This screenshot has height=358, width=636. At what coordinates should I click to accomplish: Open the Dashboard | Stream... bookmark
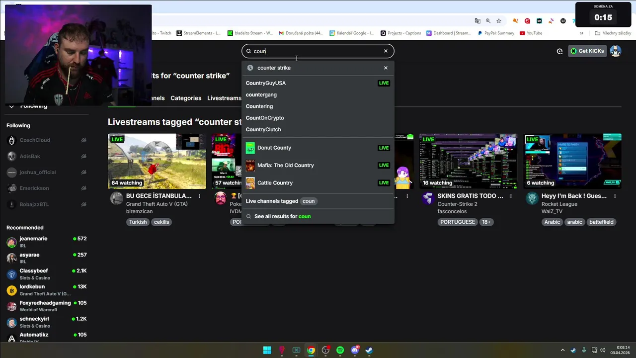(x=449, y=33)
